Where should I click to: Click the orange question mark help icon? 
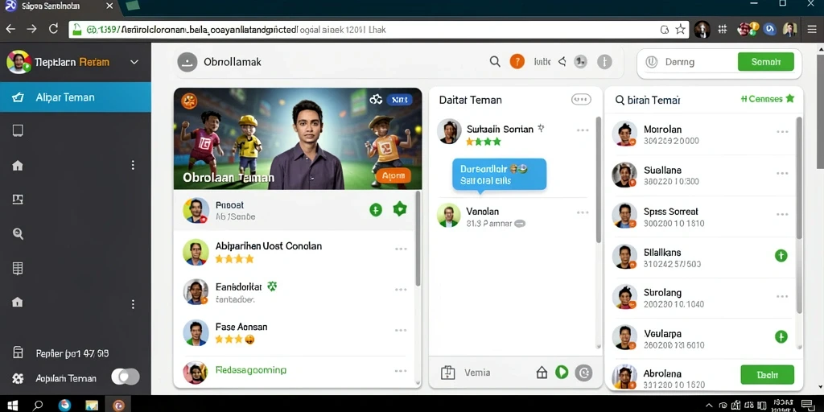[x=517, y=62]
